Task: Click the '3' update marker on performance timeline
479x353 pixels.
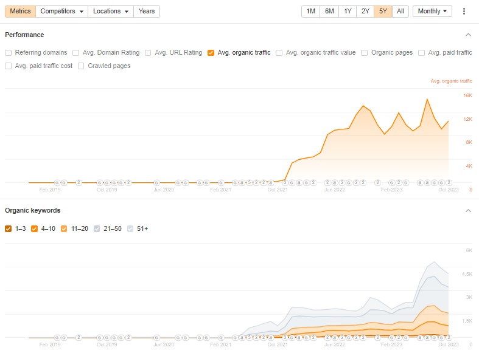Action: point(285,183)
